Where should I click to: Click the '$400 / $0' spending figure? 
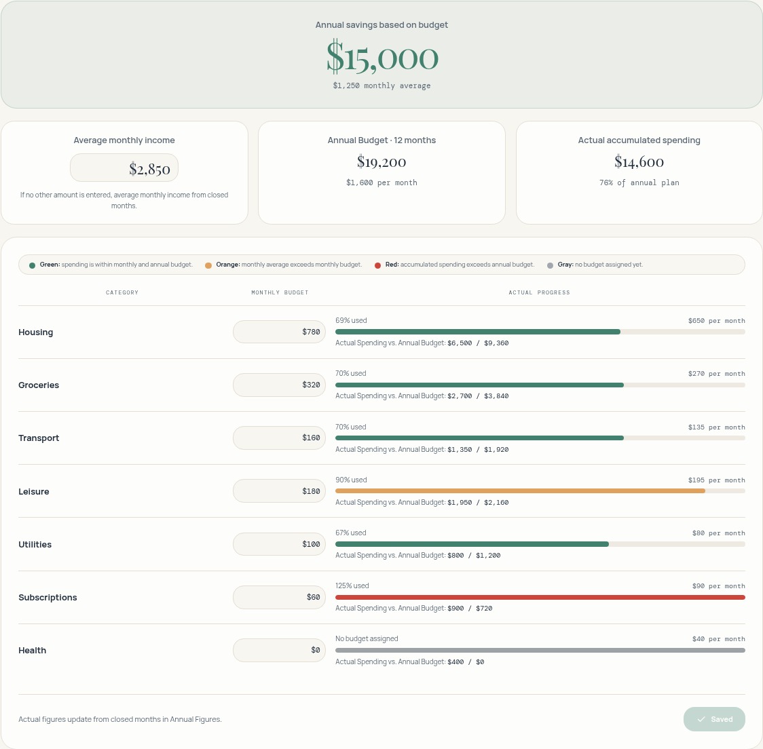click(x=466, y=662)
